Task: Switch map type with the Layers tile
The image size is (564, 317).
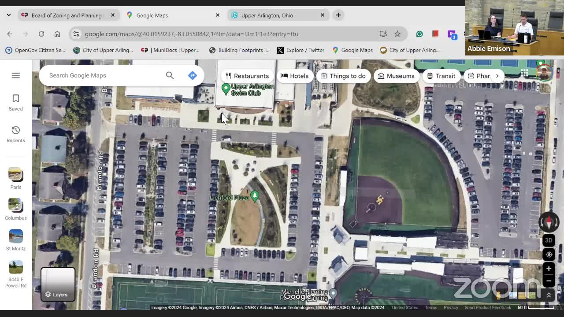Action: click(x=58, y=284)
